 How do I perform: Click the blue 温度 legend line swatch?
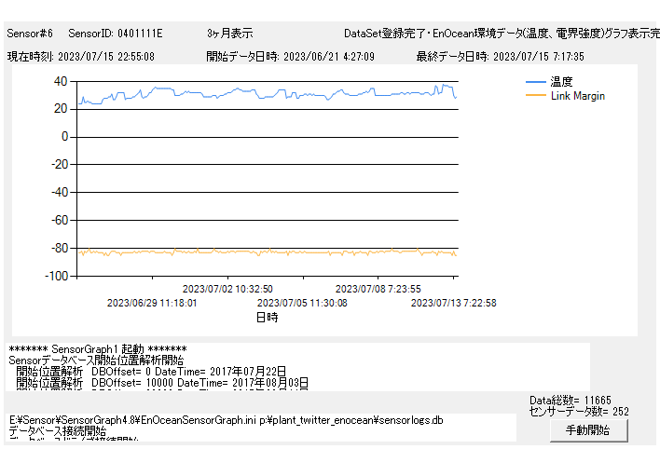[535, 82]
